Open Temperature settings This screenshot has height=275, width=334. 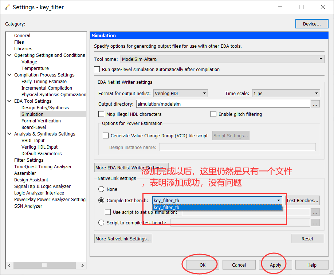click(35, 68)
